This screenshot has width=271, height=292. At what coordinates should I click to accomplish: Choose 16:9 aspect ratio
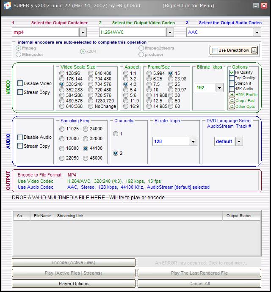(126, 106)
